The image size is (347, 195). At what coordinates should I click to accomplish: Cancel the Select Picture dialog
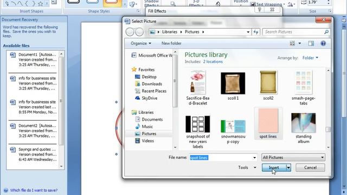310,167
